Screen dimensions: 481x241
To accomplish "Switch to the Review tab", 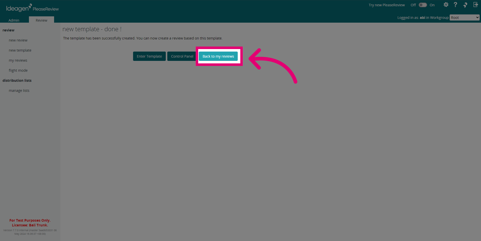I will 42,20.
